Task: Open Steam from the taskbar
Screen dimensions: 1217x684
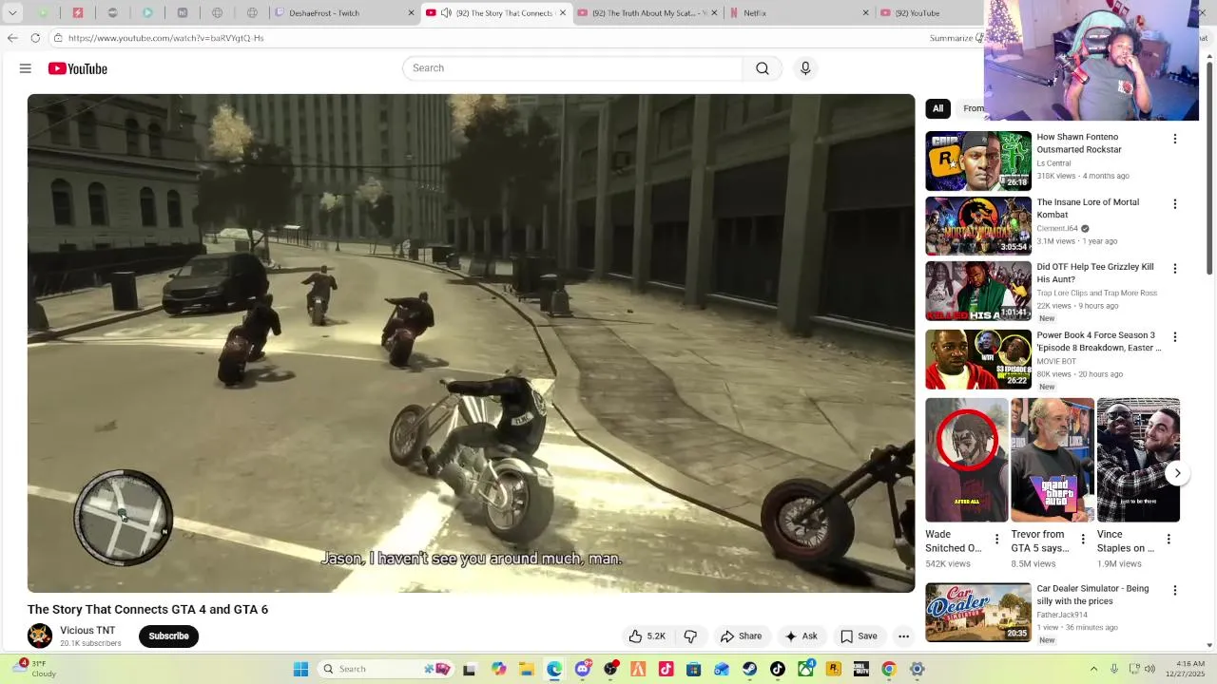Action: [x=750, y=669]
